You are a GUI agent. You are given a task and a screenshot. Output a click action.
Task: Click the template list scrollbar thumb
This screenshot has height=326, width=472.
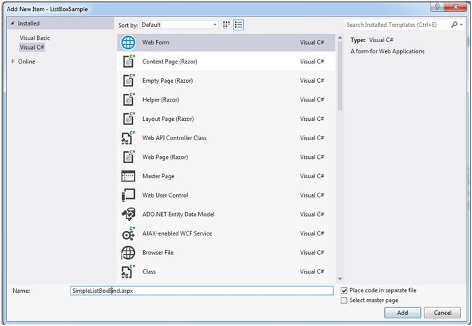[340, 76]
